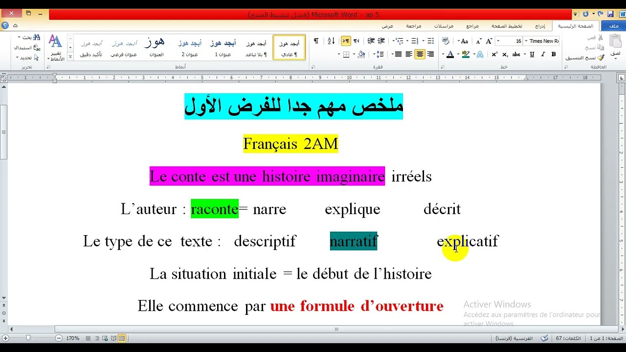626x352 pixels.
Task: Save document from quick access toolbar
Action: pos(610,14)
